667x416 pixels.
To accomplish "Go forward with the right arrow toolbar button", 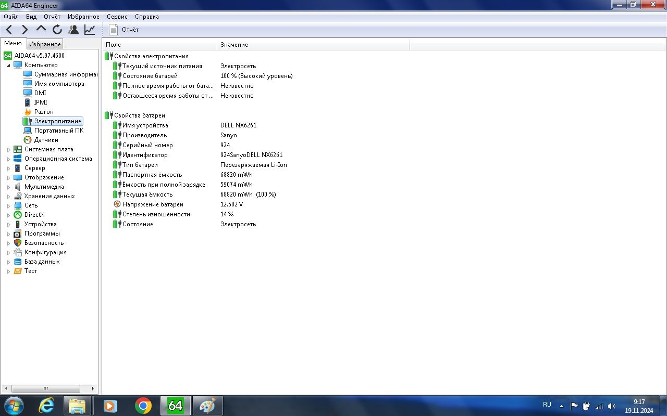I will point(24,30).
